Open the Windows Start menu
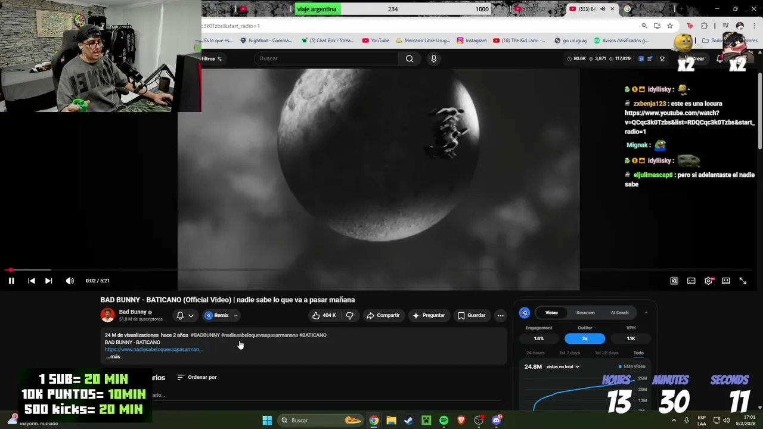 pos(267,420)
